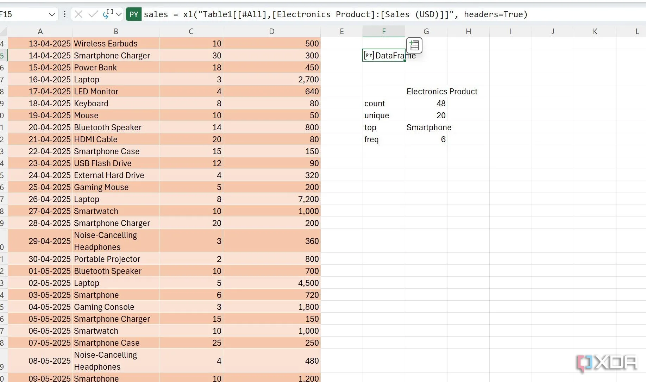646x382 pixels.
Task: Select column E header
Action: [341, 31]
